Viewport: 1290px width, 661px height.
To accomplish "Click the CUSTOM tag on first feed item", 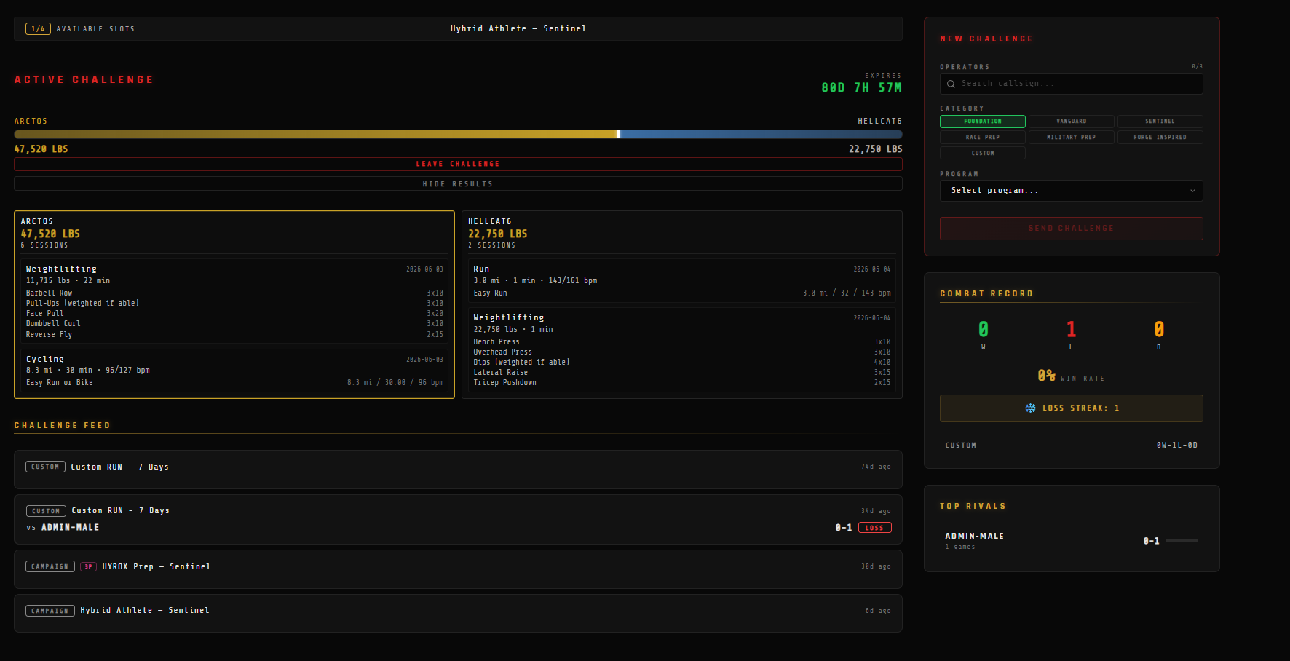I will coord(45,467).
